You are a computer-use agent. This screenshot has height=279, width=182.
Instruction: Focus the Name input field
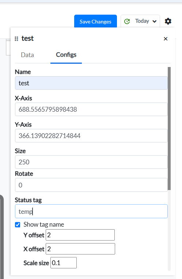tap(91, 83)
